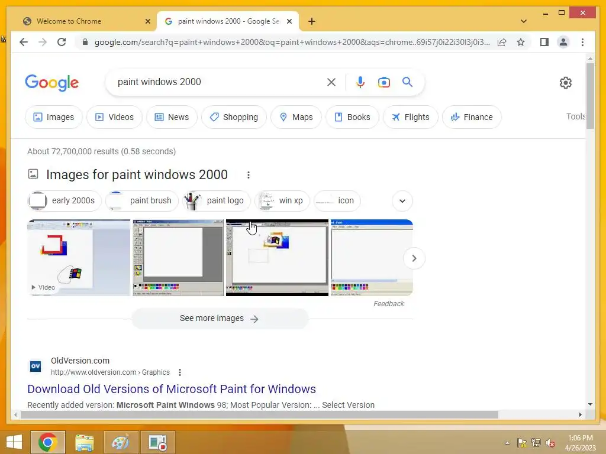Open Google quick settings gear
The height and width of the screenshot is (454, 606).
[565, 83]
